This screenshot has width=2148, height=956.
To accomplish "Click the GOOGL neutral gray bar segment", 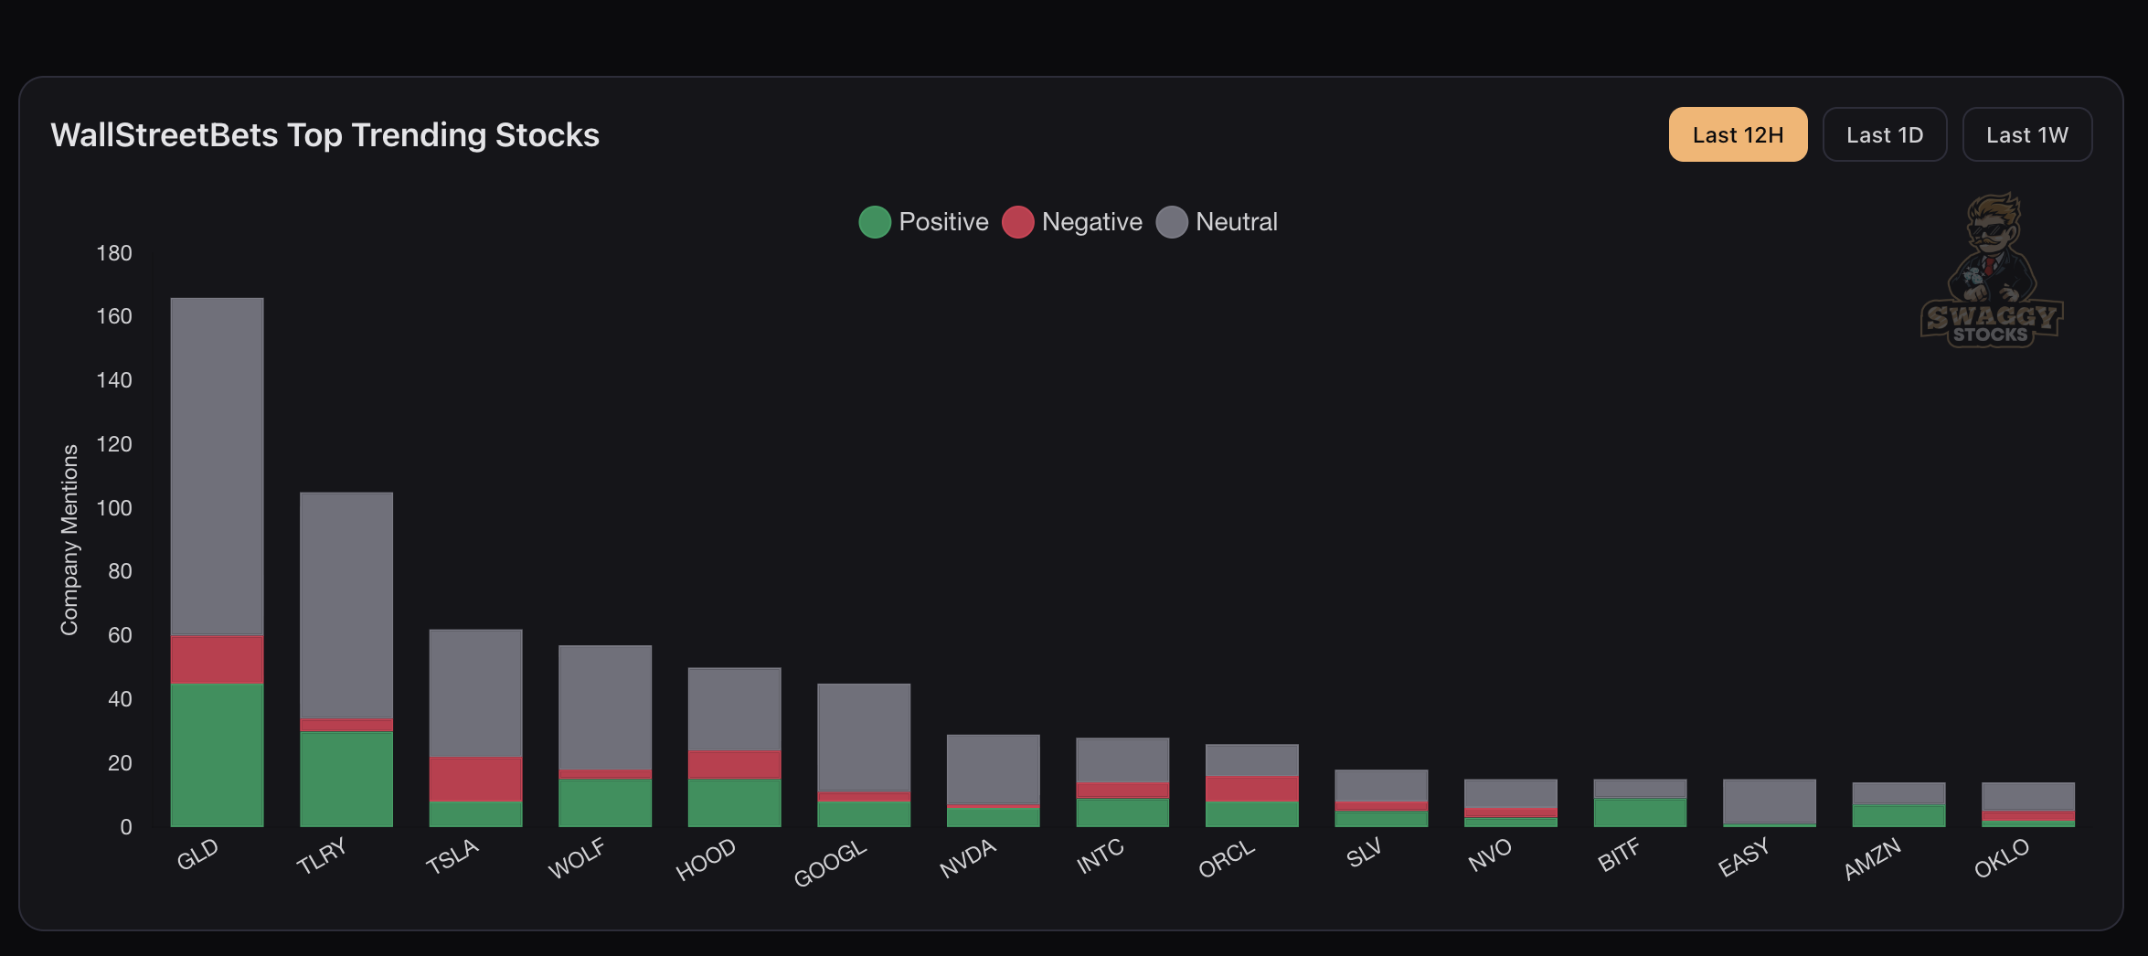I will (864, 738).
